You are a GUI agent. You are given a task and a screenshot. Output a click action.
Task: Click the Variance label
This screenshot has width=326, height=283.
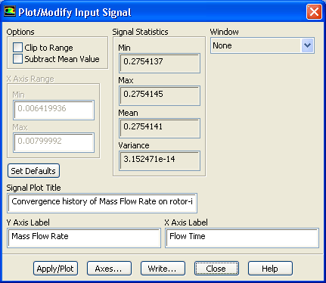(x=134, y=145)
